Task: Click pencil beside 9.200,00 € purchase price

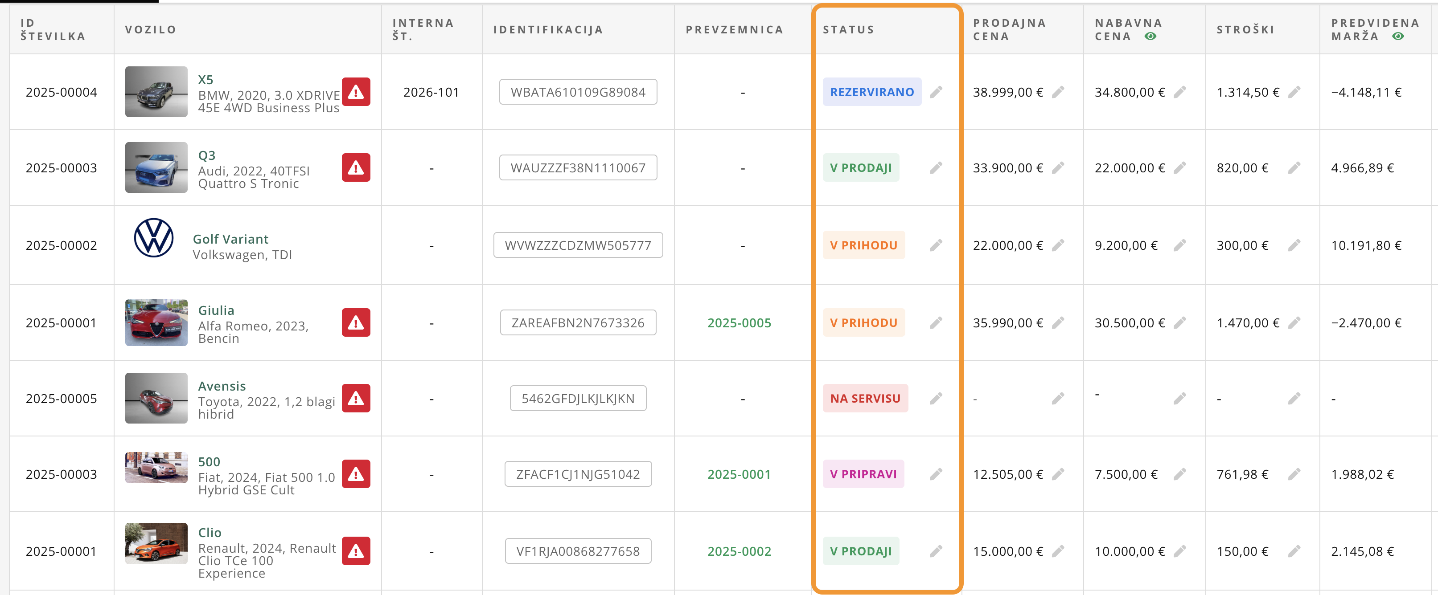Action: pyautogui.click(x=1179, y=245)
